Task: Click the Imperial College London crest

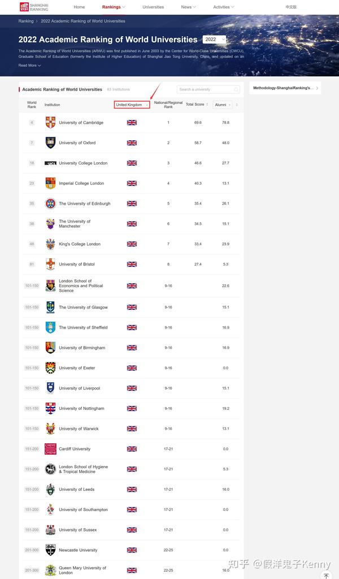Action: [x=50, y=183]
